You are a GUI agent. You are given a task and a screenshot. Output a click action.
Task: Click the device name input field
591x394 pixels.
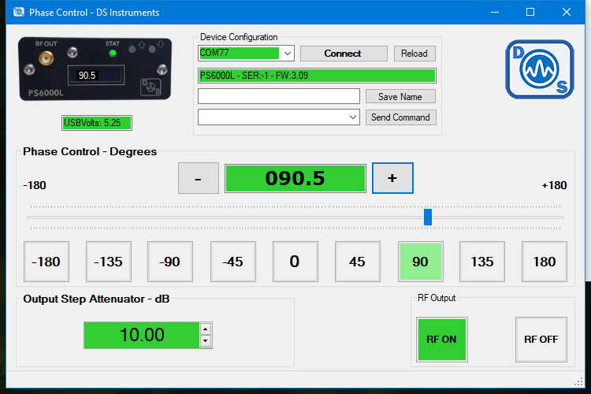(278, 96)
